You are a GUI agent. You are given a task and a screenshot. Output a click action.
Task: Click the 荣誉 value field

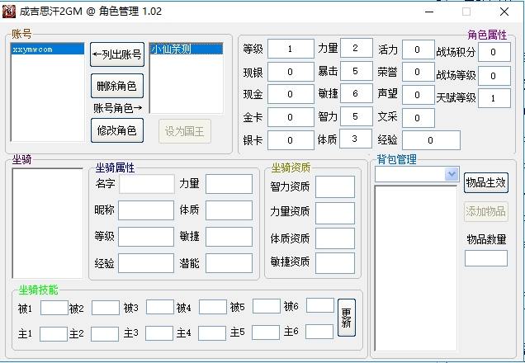click(419, 72)
